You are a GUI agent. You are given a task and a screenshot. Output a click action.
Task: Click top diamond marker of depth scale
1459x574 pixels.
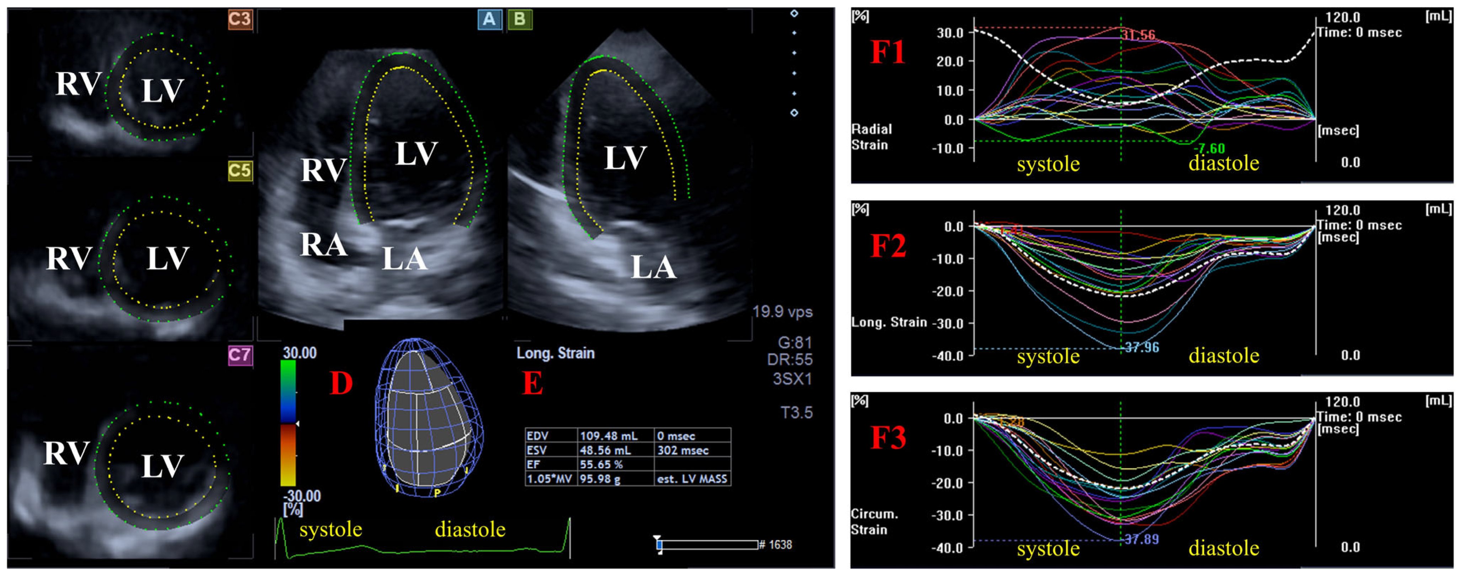tap(794, 14)
